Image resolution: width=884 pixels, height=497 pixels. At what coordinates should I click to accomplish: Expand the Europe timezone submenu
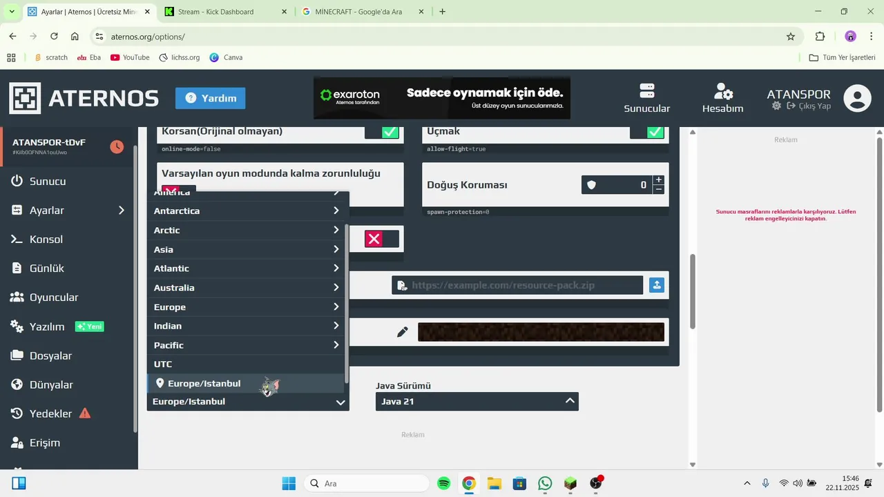click(245, 306)
